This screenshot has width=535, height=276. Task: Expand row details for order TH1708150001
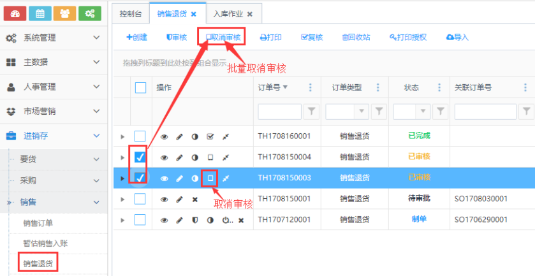(x=122, y=199)
